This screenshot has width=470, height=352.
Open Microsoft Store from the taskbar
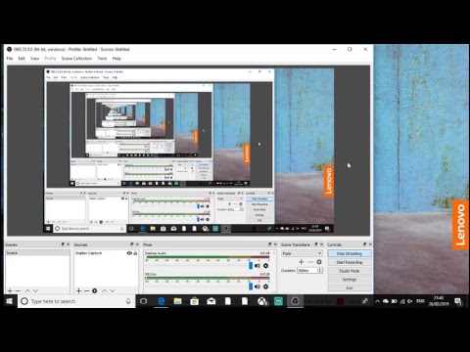[195, 301]
